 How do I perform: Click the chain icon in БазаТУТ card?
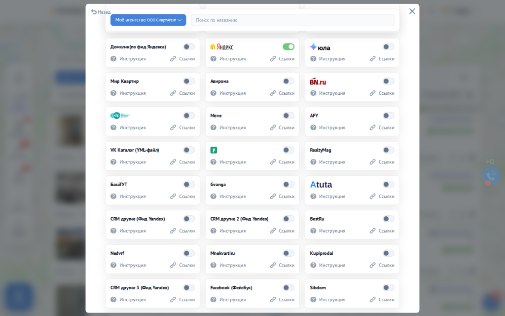point(173,197)
